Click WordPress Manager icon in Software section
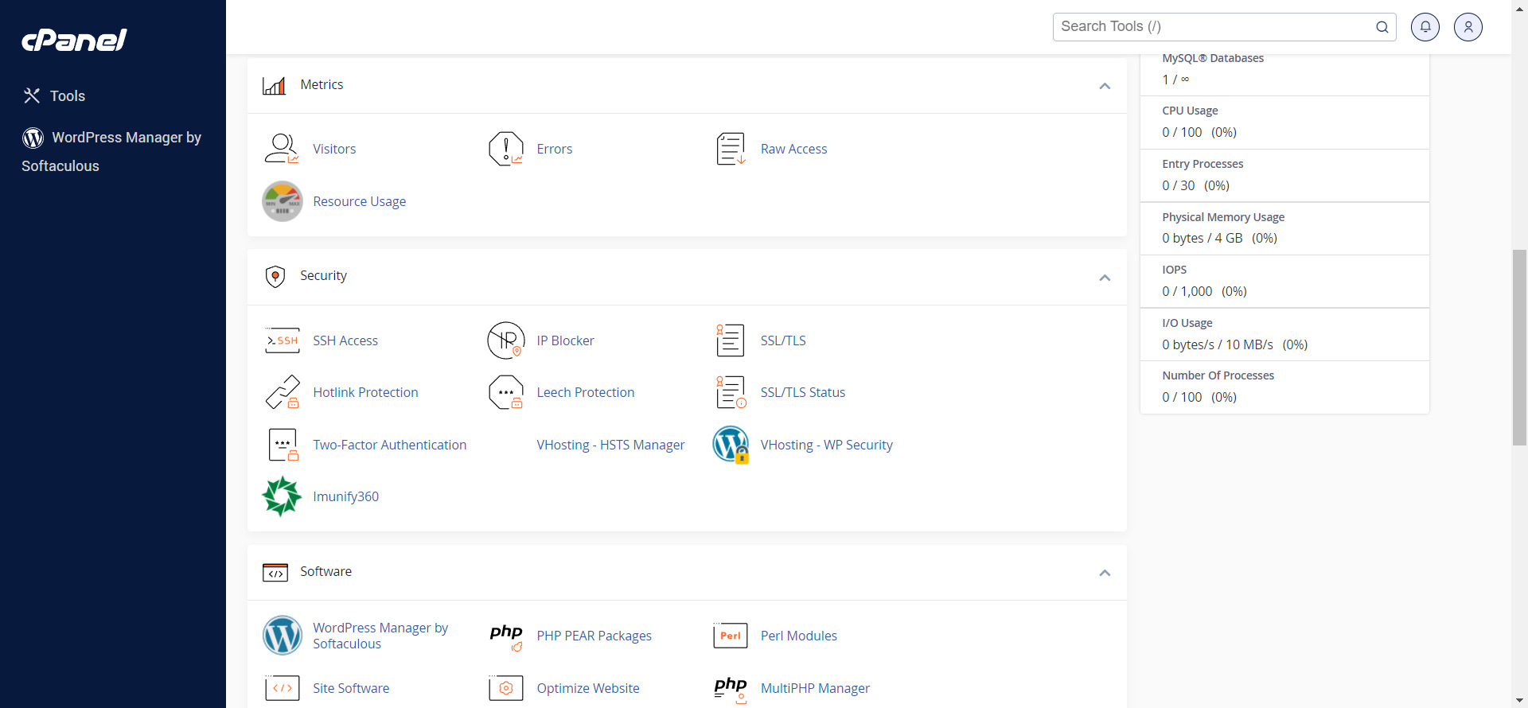The image size is (1528, 708). pos(283,636)
